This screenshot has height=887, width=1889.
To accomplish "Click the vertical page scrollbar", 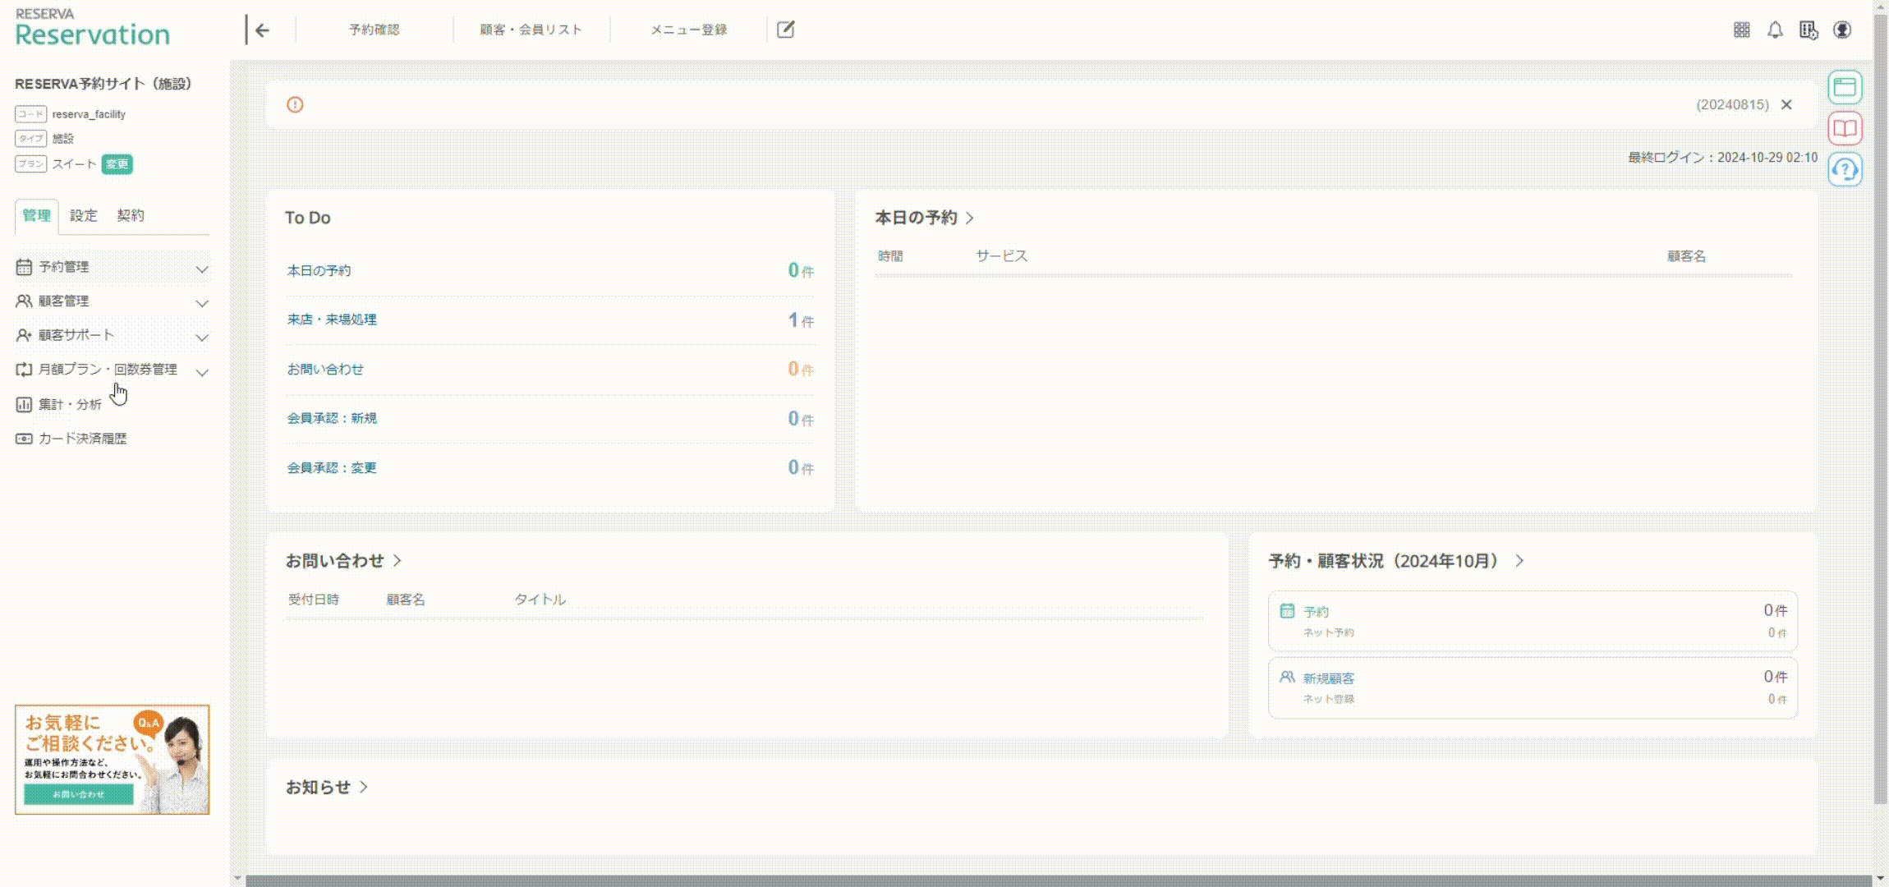I will (1880, 411).
